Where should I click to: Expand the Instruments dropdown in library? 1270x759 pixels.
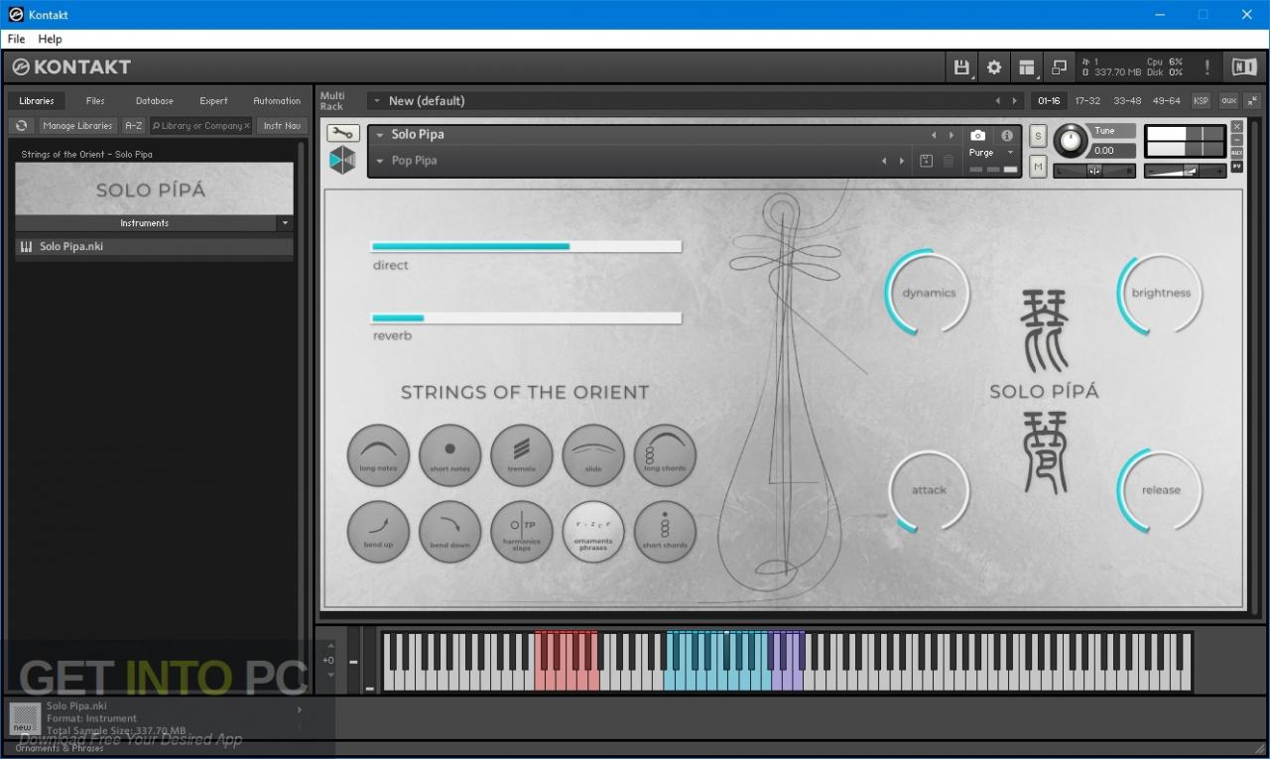(x=285, y=223)
